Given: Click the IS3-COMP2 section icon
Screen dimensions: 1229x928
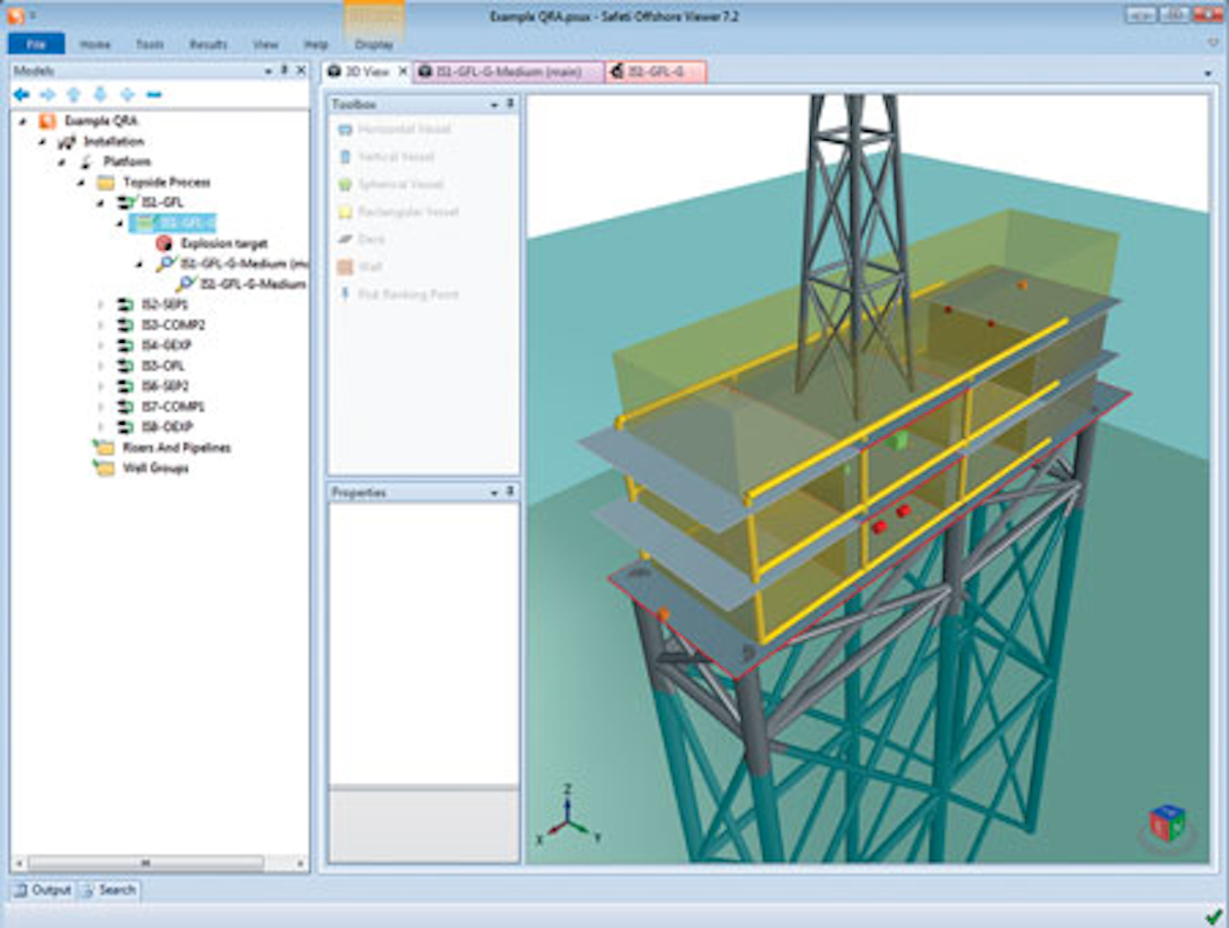Looking at the screenshot, I should point(125,325).
